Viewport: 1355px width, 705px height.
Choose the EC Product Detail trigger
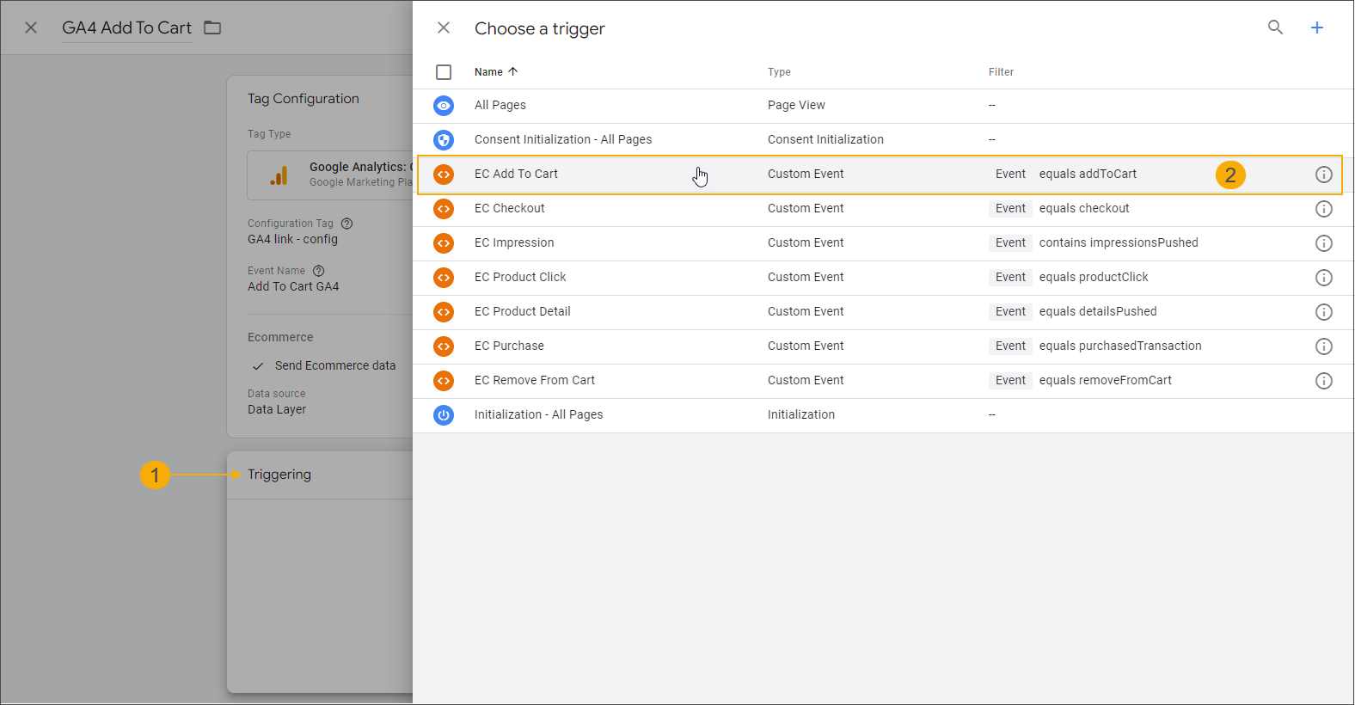[523, 311]
